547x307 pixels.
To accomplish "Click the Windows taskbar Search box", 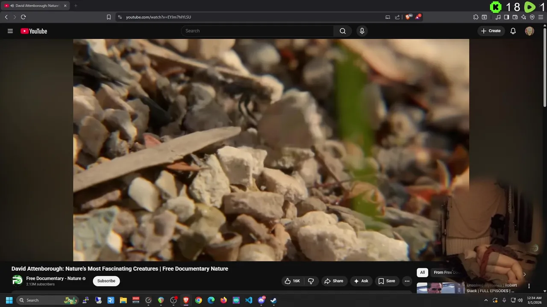I will click(47, 300).
